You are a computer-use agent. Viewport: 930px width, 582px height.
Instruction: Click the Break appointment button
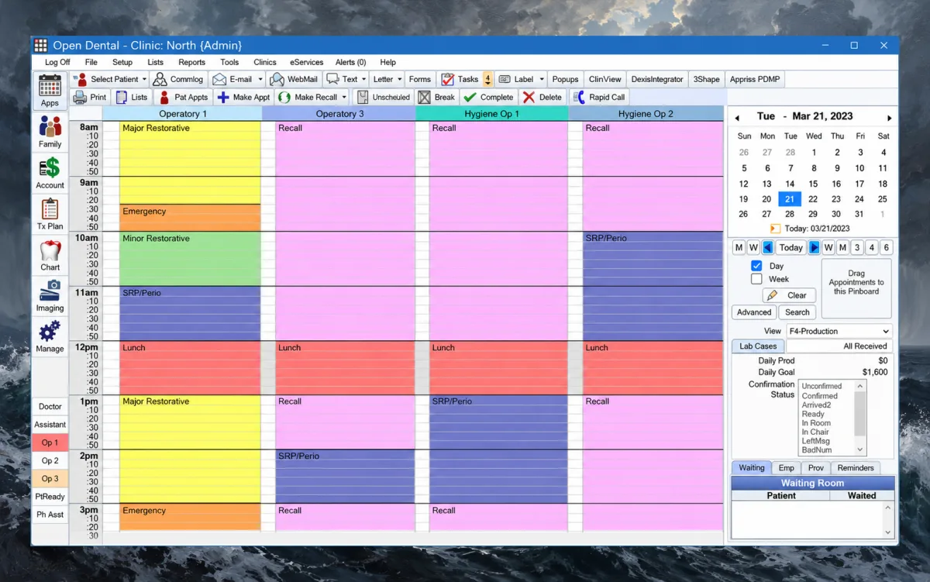(436, 98)
